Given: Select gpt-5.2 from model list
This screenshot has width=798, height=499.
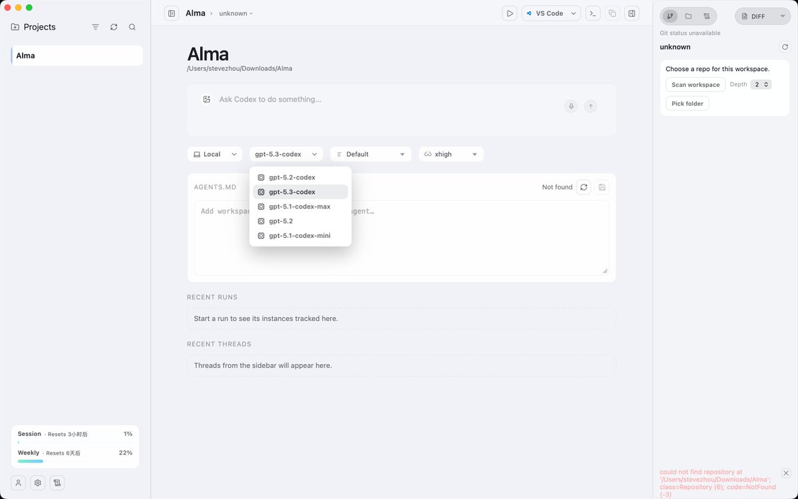Looking at the screenshot, I should coord(300,221).
